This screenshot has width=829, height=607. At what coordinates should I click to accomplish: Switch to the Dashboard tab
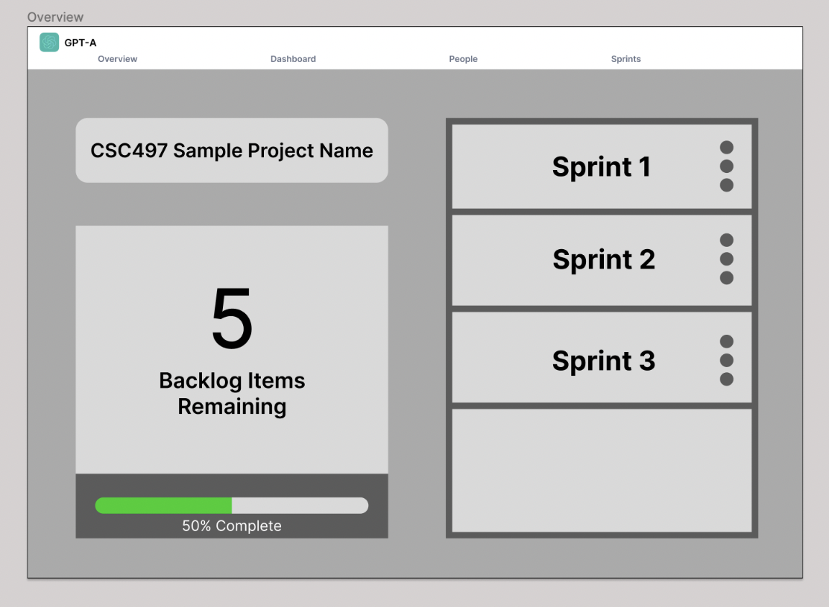click(x=293, y=59)
